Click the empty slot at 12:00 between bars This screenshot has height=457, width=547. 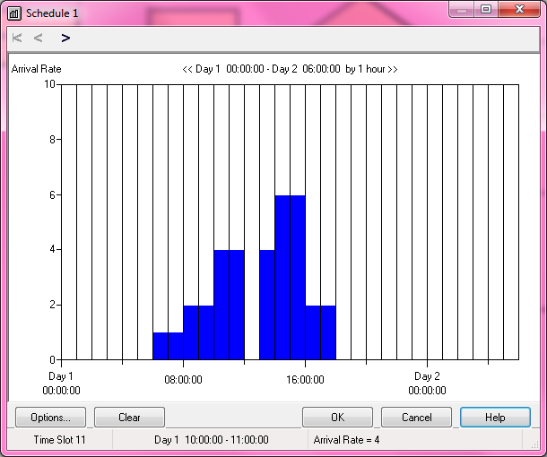click(x=252, y=222)
